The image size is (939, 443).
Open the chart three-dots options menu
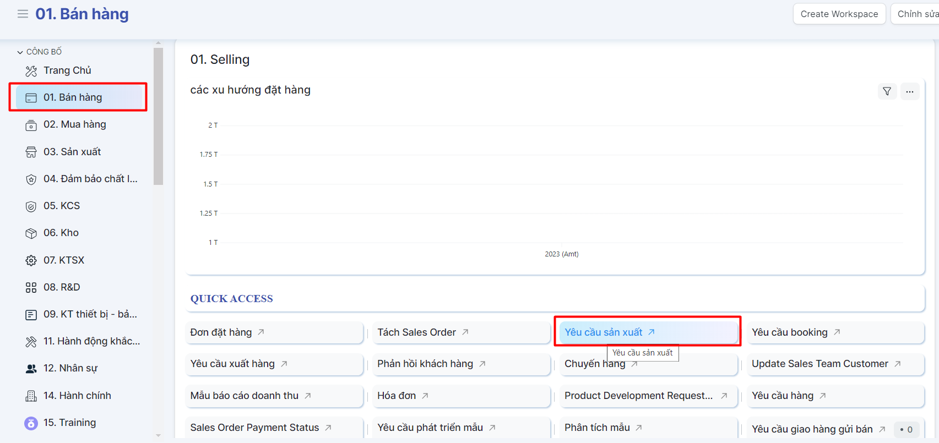point(909,91)
